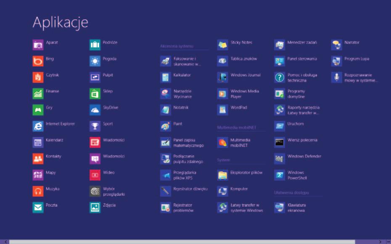Open Wiersz polecenia console icon
Screen dimensions: 391x244
click(280, 142)
